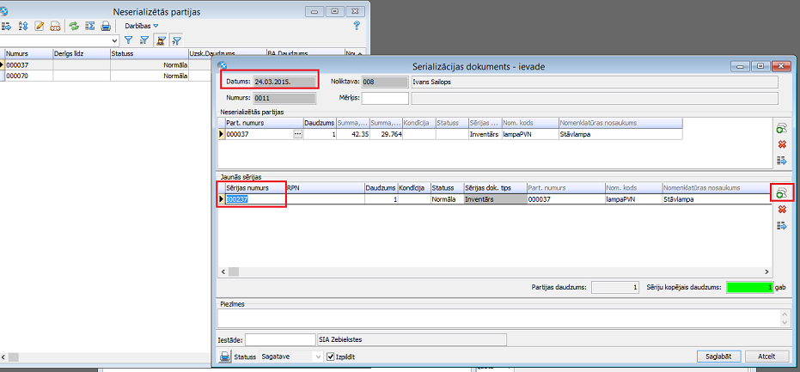The width and height of the screenshot is (800, 372).
Task: Select the row numbered 000070 in list
Action: 27,76
